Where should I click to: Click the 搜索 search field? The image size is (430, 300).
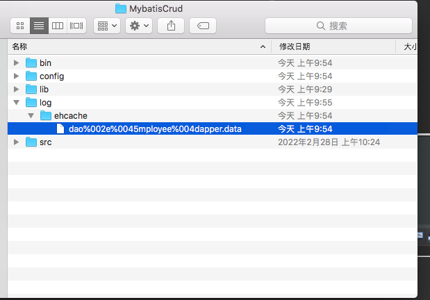(x=338, y=26)
